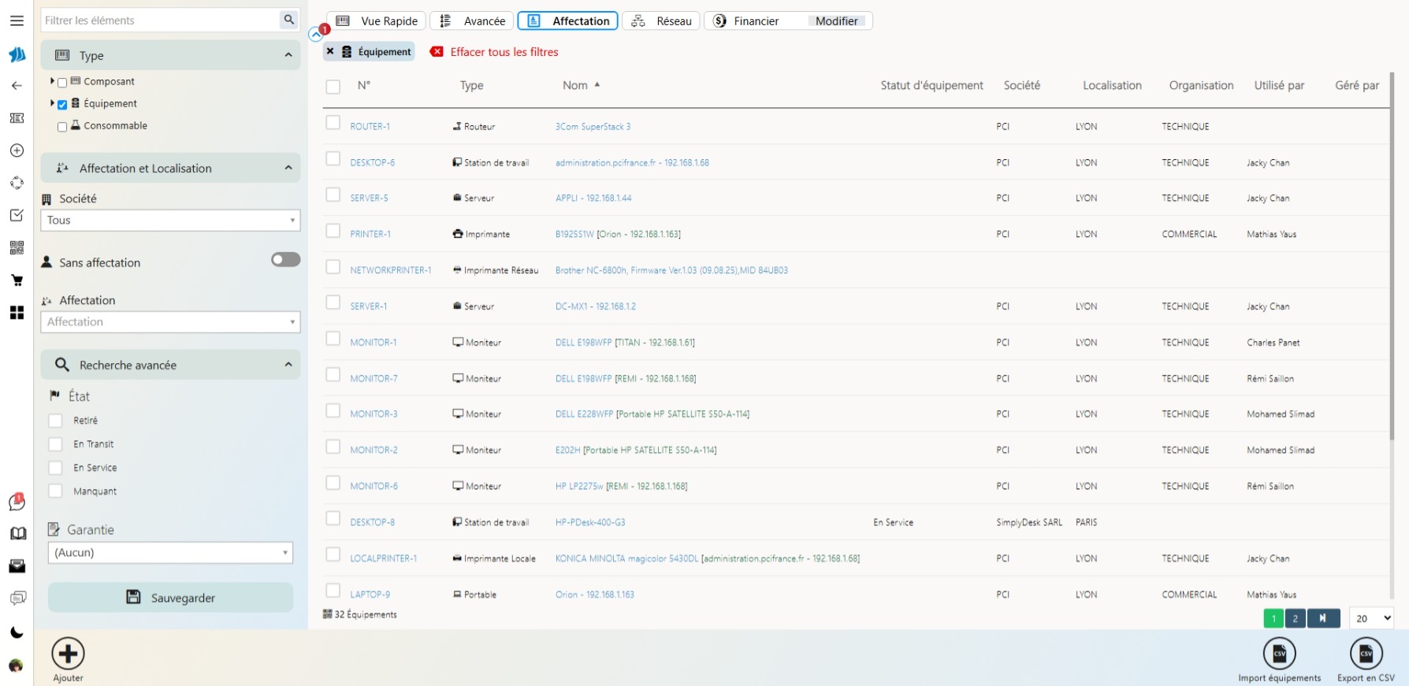Click the Export en CSV icon

point(1366,654)
